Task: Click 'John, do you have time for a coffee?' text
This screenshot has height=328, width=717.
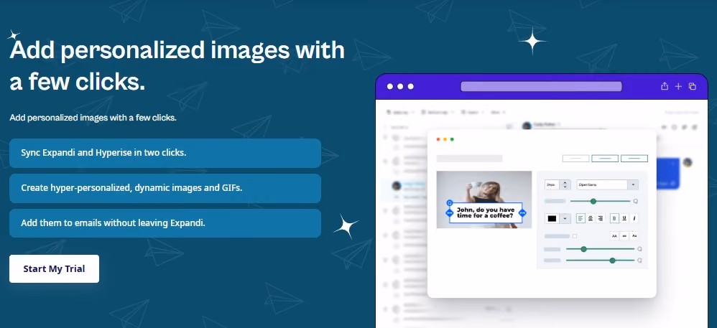Action: [486, 212]
